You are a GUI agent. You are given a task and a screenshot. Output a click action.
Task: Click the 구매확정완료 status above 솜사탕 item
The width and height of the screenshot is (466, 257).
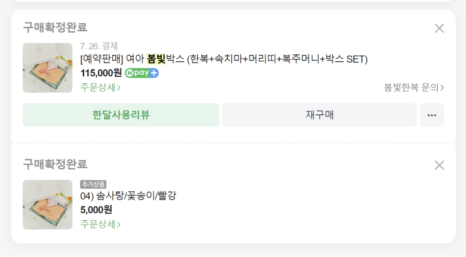tap(55, 164)
